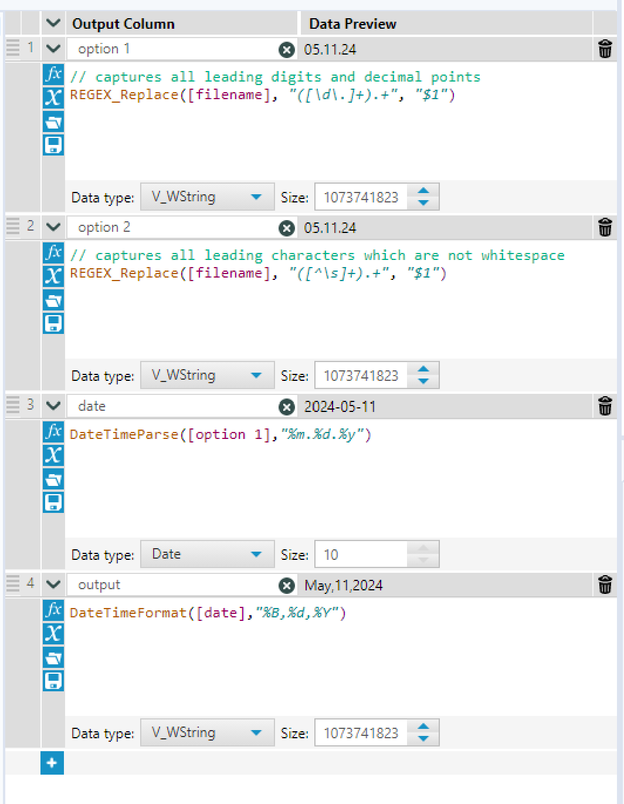
Task: Open Data type dropdown for option 1
Action: coord(207,197)
